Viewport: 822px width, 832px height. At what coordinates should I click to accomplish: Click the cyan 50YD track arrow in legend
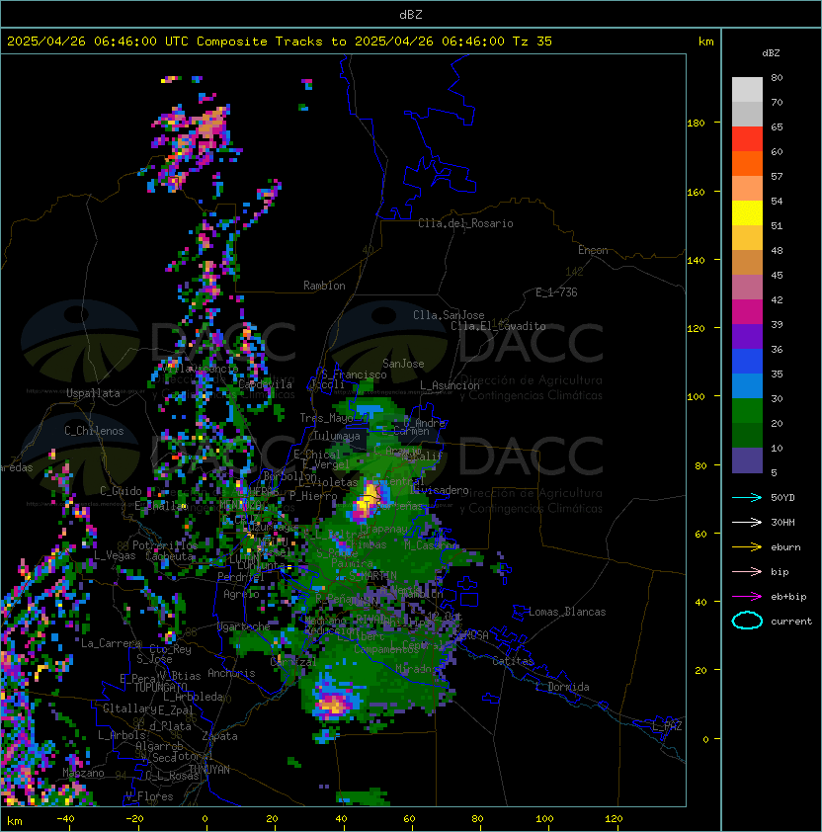point(747,497)
